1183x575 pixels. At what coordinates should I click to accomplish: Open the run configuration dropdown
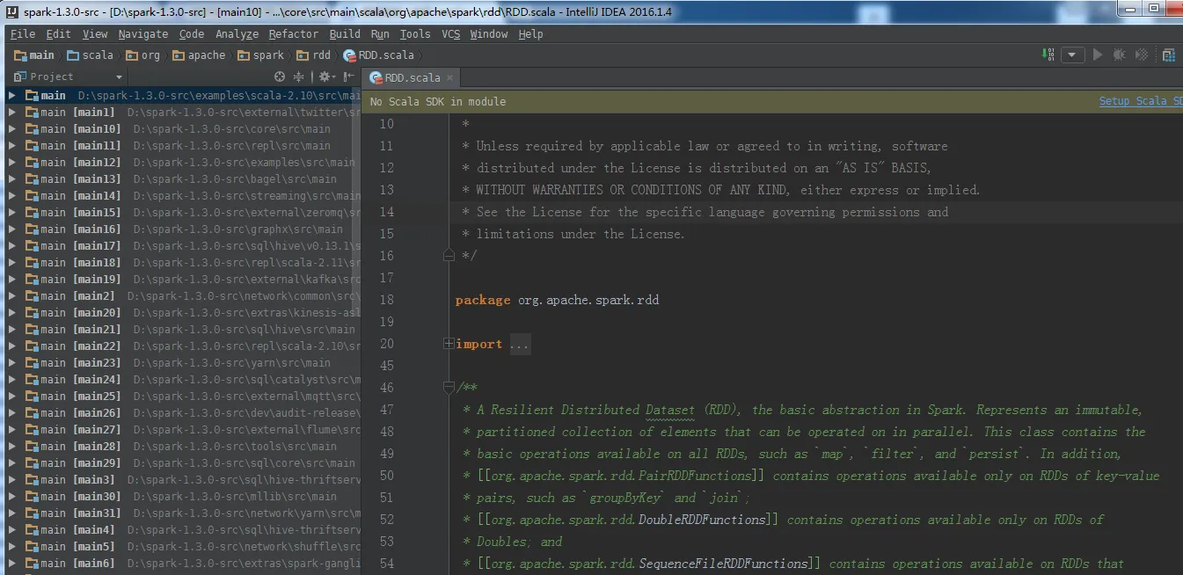tap(1072, 55)
